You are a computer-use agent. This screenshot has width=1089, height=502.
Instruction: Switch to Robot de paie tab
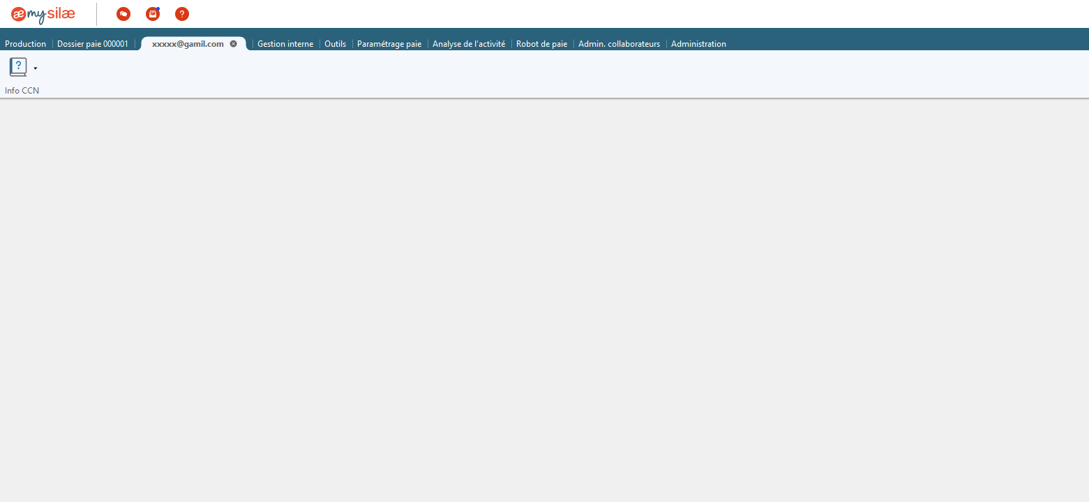[542, 43]
